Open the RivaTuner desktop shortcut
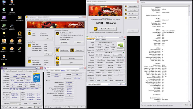 4,41
